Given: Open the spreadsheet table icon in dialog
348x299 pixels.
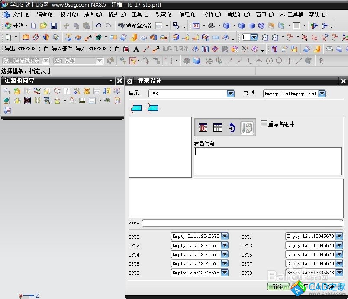Looking at the screenshot, I should pos(217,127).
